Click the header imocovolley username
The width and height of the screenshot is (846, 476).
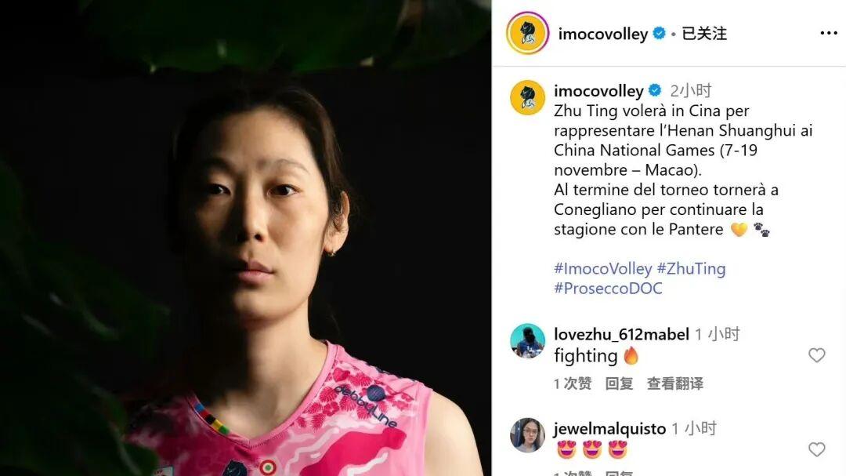(602, 34)
